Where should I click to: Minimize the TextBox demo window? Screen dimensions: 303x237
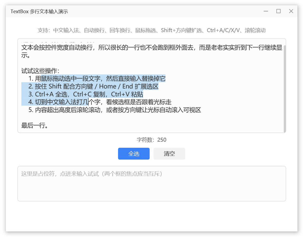(266, 11)
